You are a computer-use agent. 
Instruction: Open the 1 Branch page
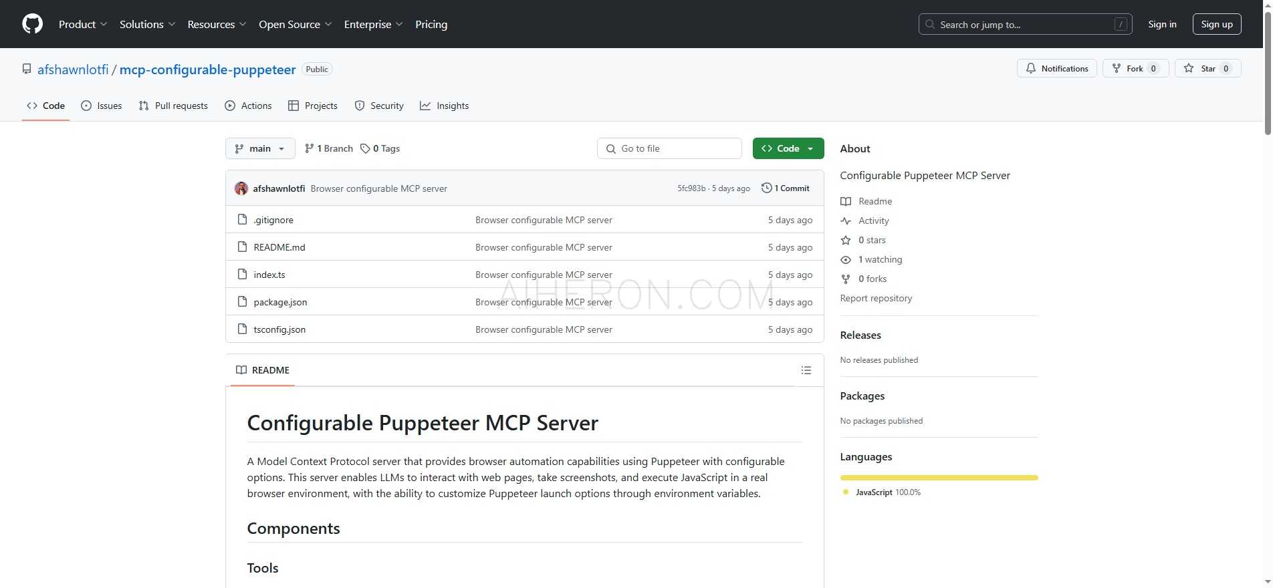click(328, 148)
